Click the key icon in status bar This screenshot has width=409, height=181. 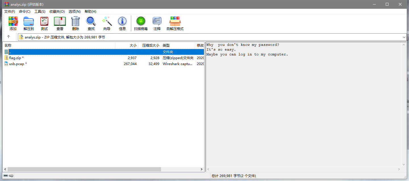pos(11,176)
